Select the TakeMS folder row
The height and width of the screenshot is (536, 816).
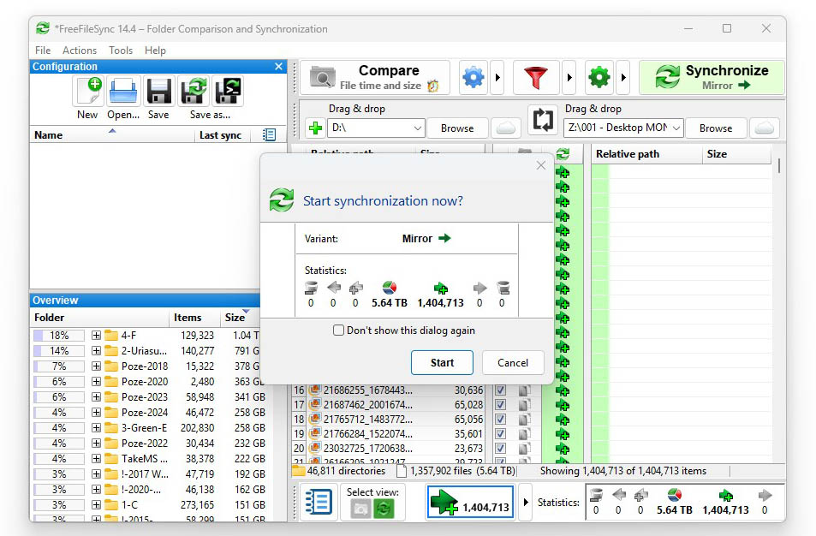point(149,458)
